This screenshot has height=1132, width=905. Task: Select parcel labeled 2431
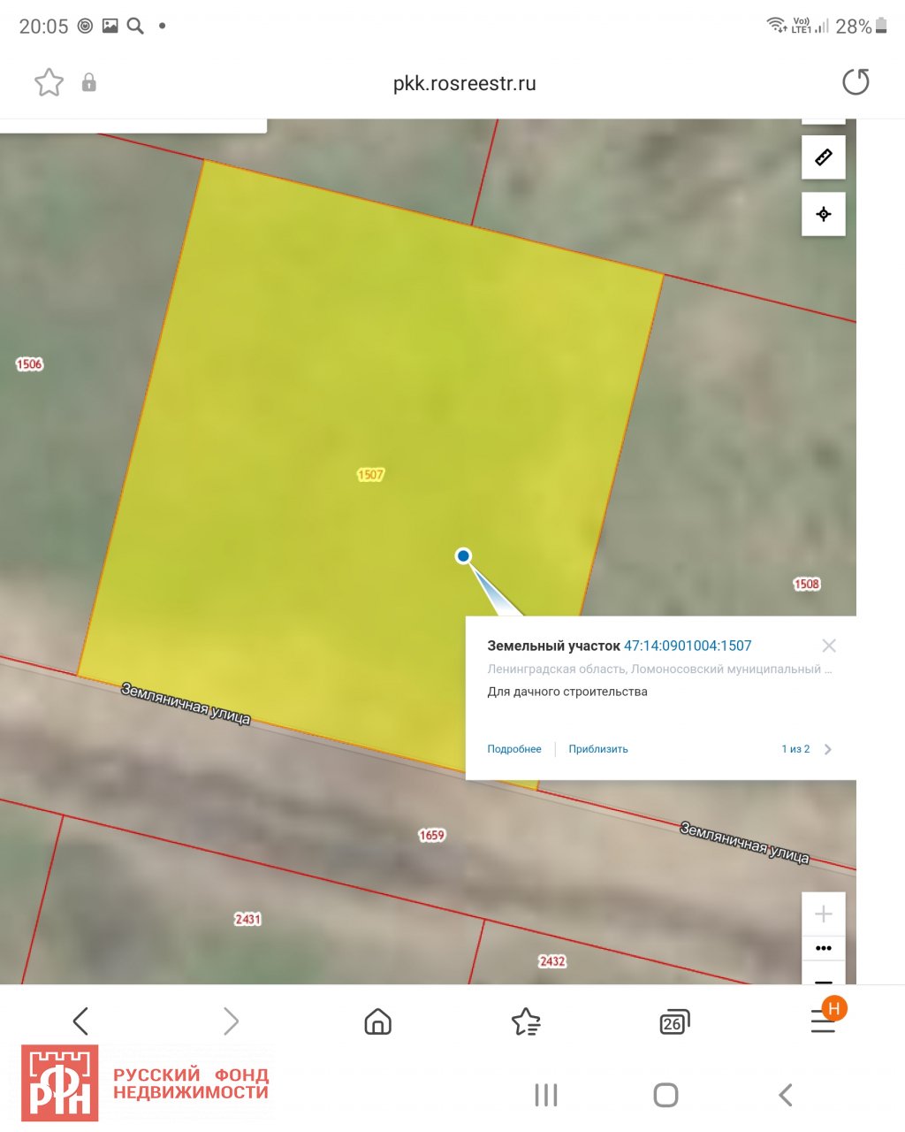248,920
